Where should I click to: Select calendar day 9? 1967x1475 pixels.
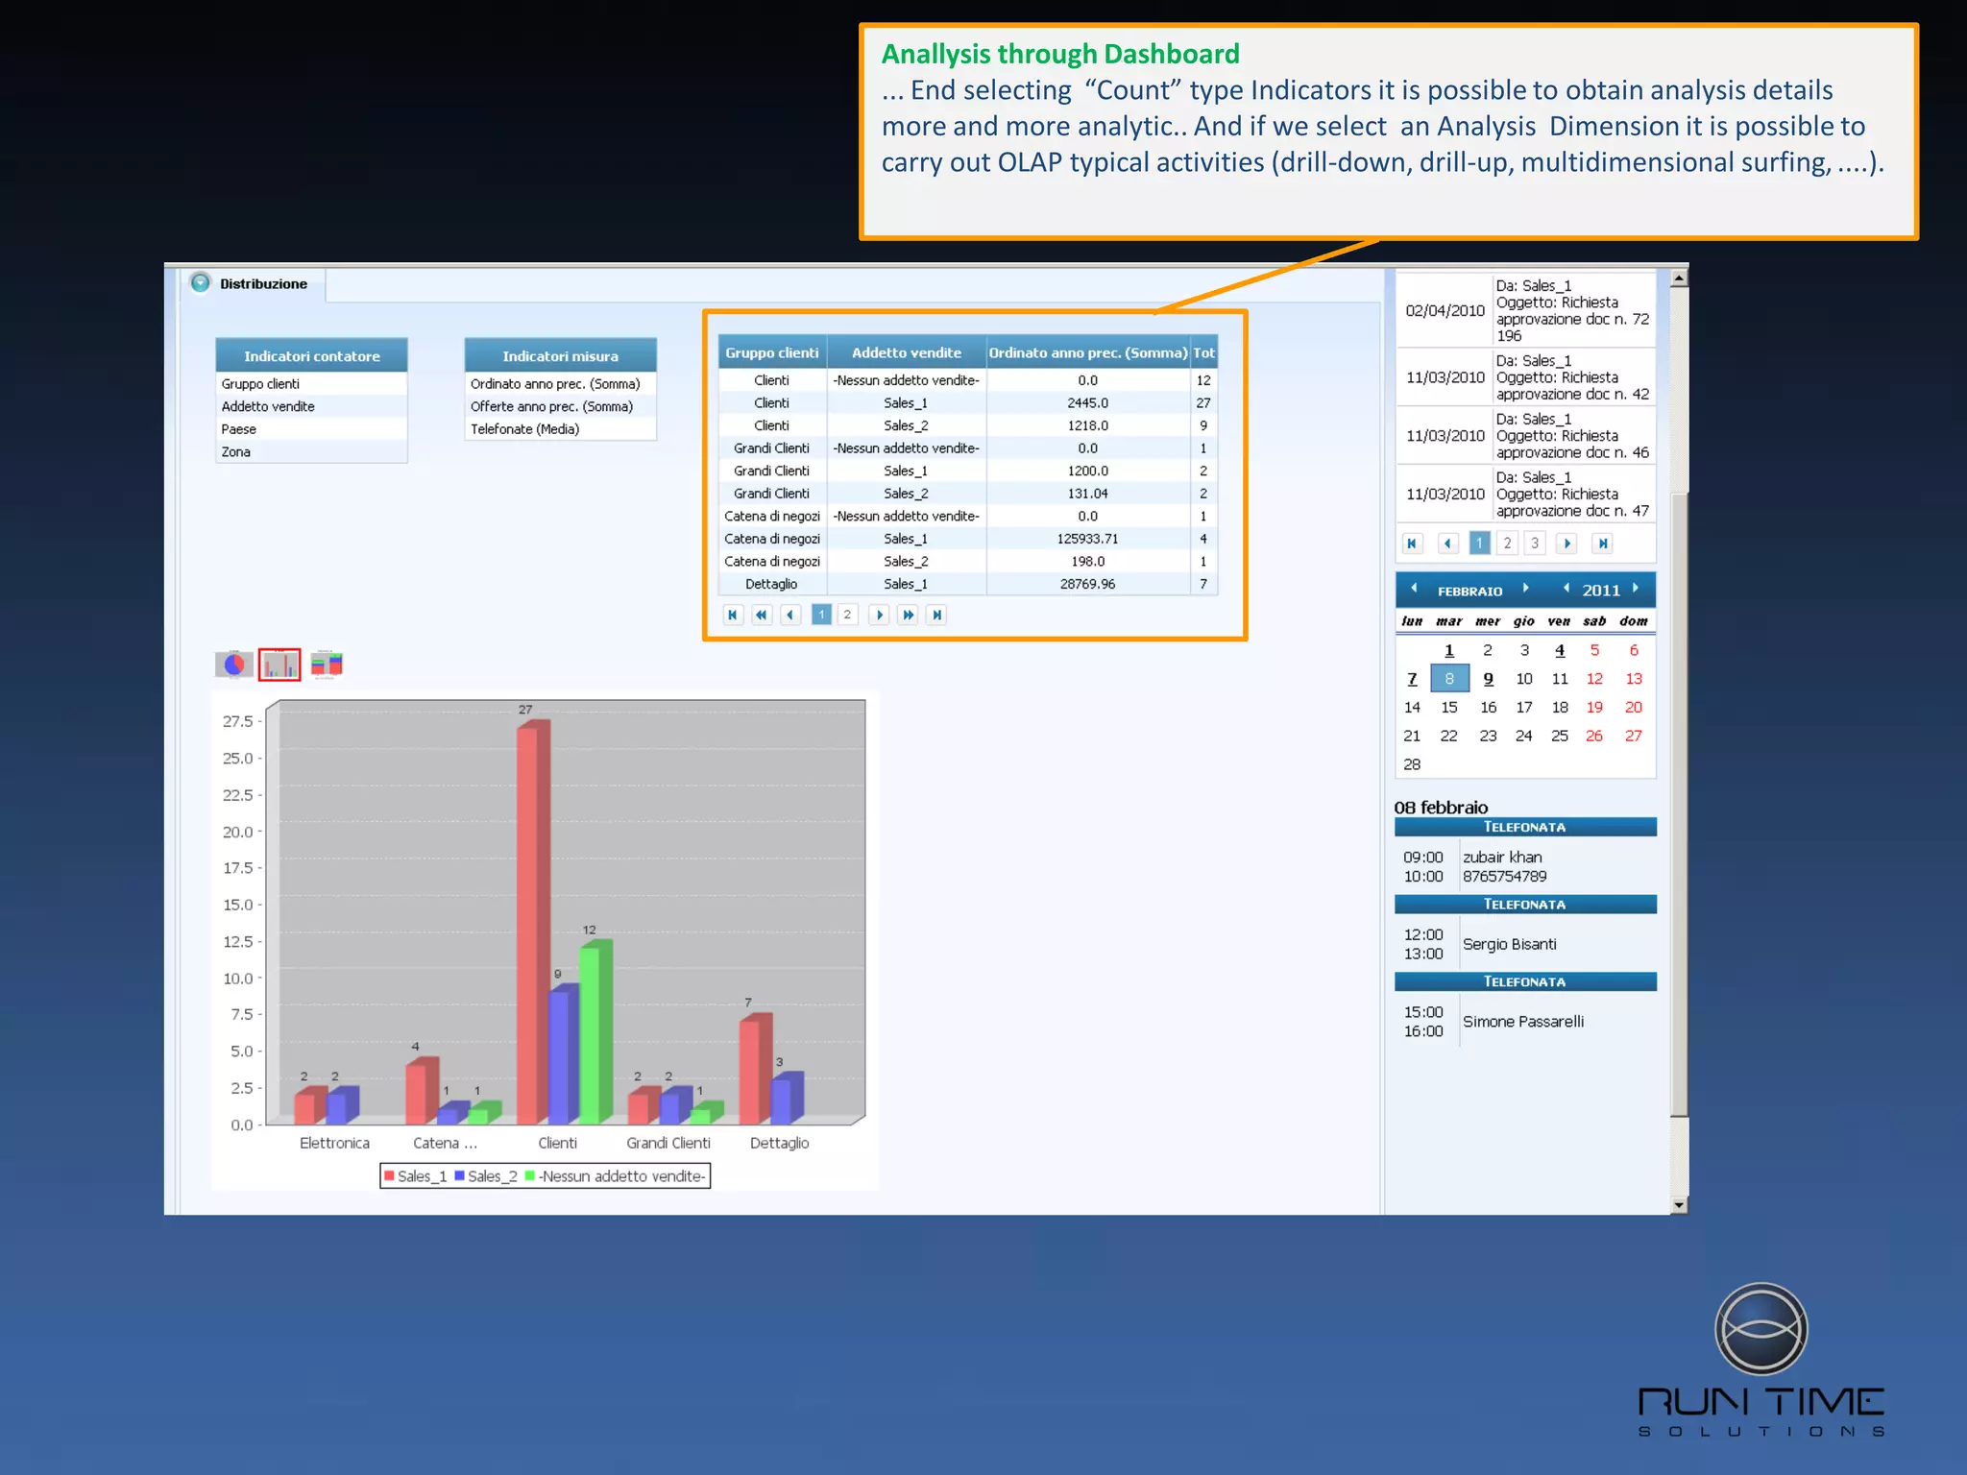point(1488,679)
